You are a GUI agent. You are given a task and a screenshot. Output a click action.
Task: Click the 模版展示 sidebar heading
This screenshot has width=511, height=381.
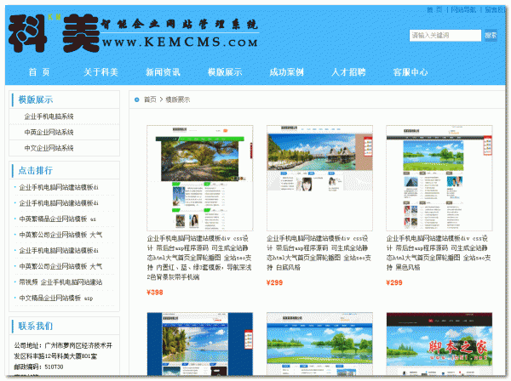tap(36, 100)
